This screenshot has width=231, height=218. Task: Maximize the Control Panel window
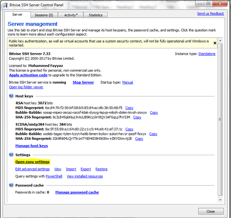(x=208, y=4)
